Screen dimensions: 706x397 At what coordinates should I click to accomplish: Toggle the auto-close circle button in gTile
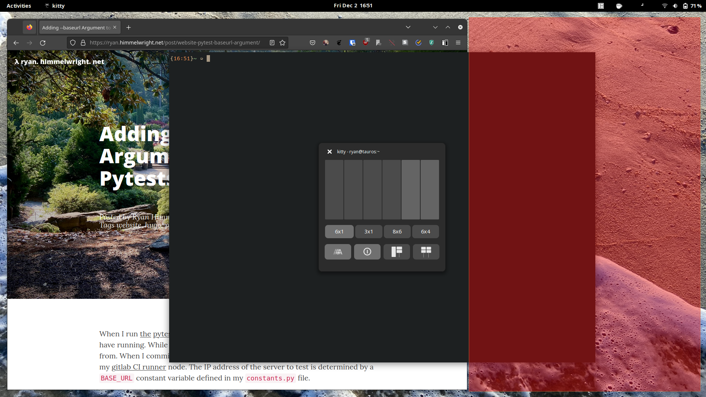(x=367, y=252)
